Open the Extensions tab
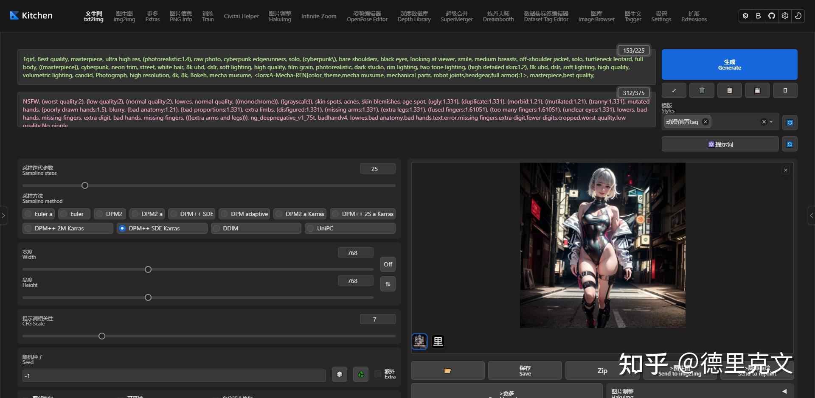Image resolution: width=815 pixels, height=398 pixels. [694, 16]
